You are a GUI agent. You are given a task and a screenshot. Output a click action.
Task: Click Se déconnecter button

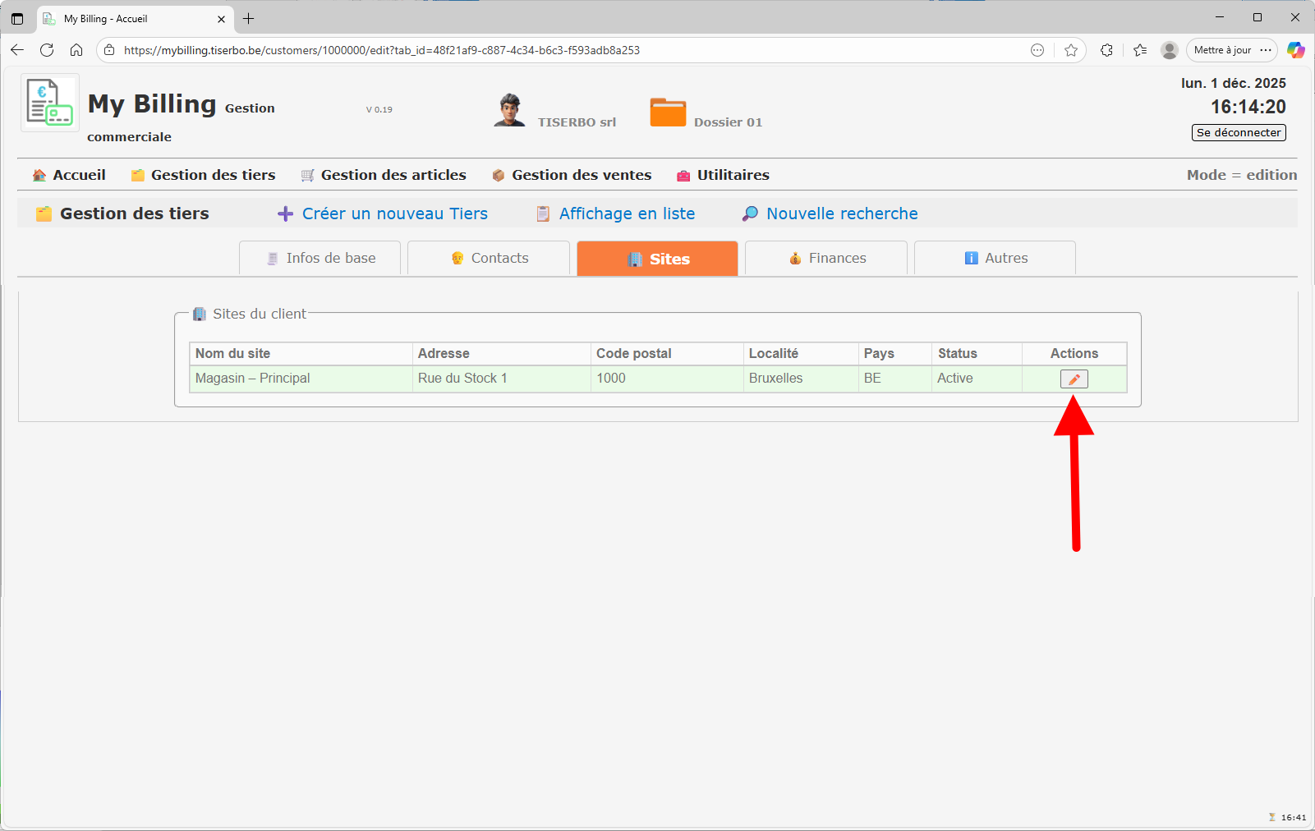pyautogui.click(x=1238, y=132)
